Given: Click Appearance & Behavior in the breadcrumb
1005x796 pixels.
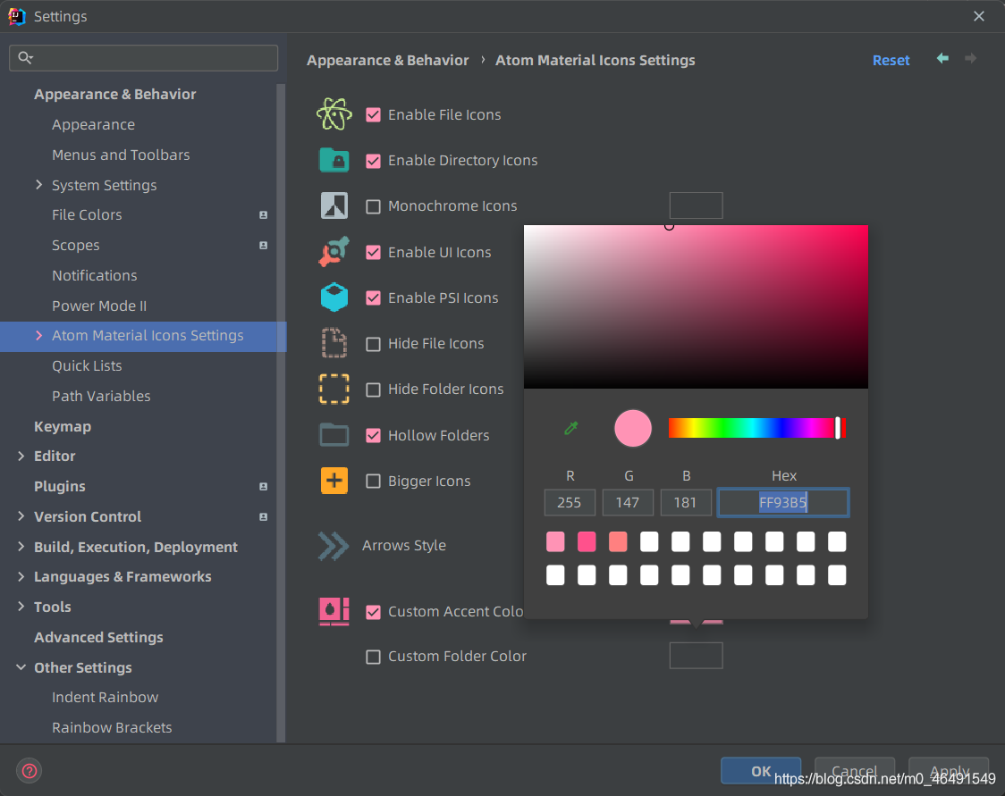Looking at the screenshot, I should point(388,60).
